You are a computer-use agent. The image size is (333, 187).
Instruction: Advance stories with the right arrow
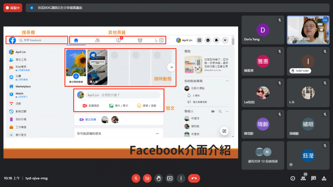click(x=171, y=67)
